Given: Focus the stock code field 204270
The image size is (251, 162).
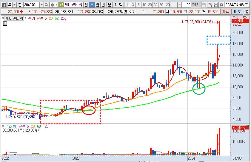Looking at the screenshot, I should [x=31, y=5].
